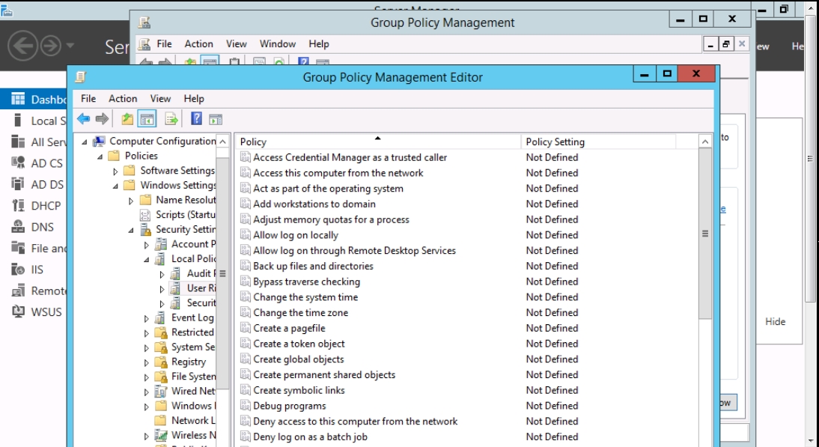Image resolution: width=819 pixels, height=447 pixels.
Task: Expand the Software Settings tree node
Action: [115, 171]
